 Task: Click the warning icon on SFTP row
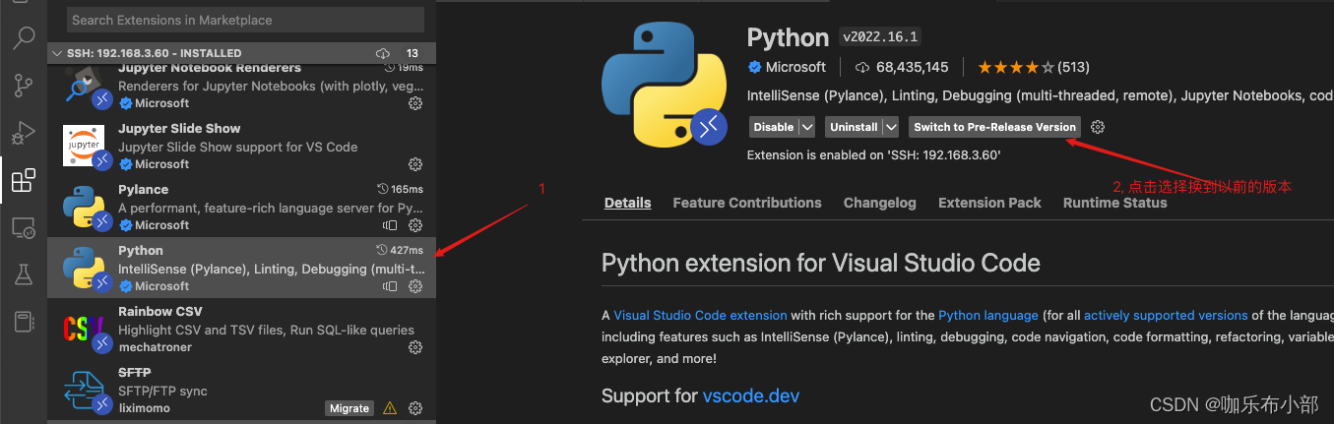[390, 408]
